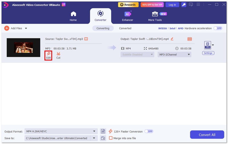
Task: Click the lightning bolt faster conversion icon
Action: point(111,131)
